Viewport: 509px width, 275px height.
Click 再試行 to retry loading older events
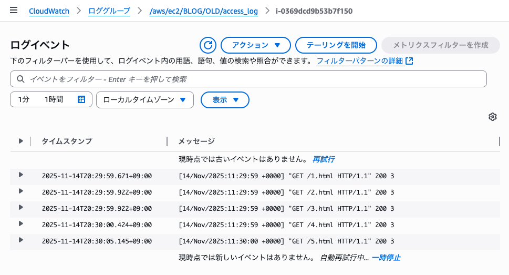[x=324, y=159]
